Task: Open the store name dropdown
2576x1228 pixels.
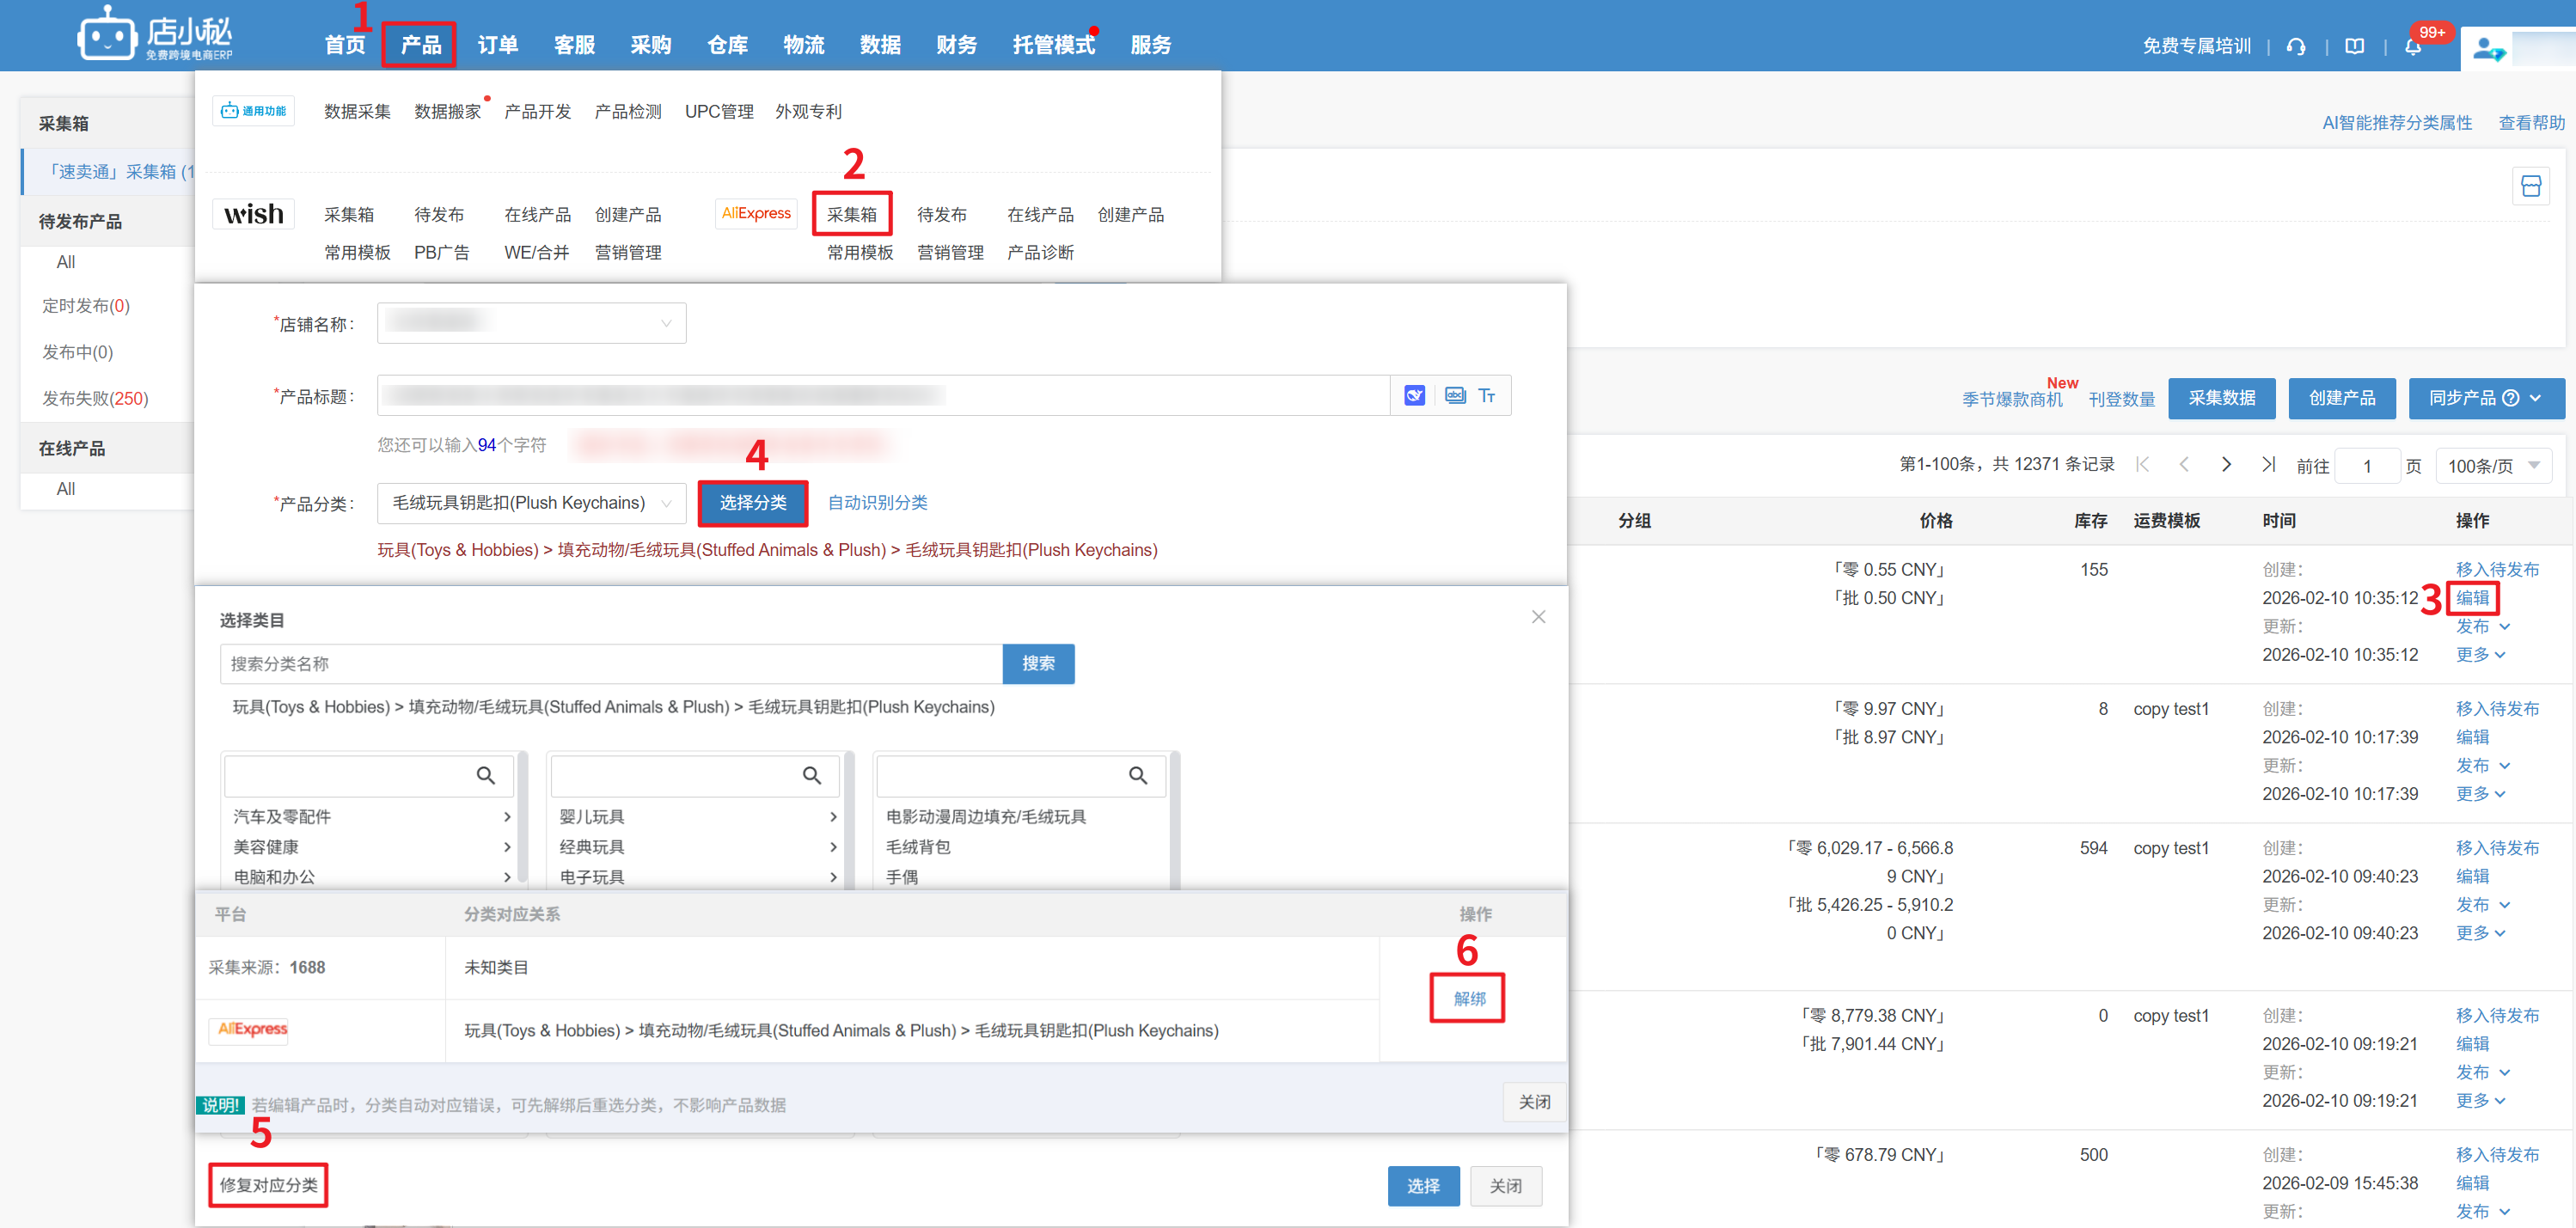Action: coord(531,323)
